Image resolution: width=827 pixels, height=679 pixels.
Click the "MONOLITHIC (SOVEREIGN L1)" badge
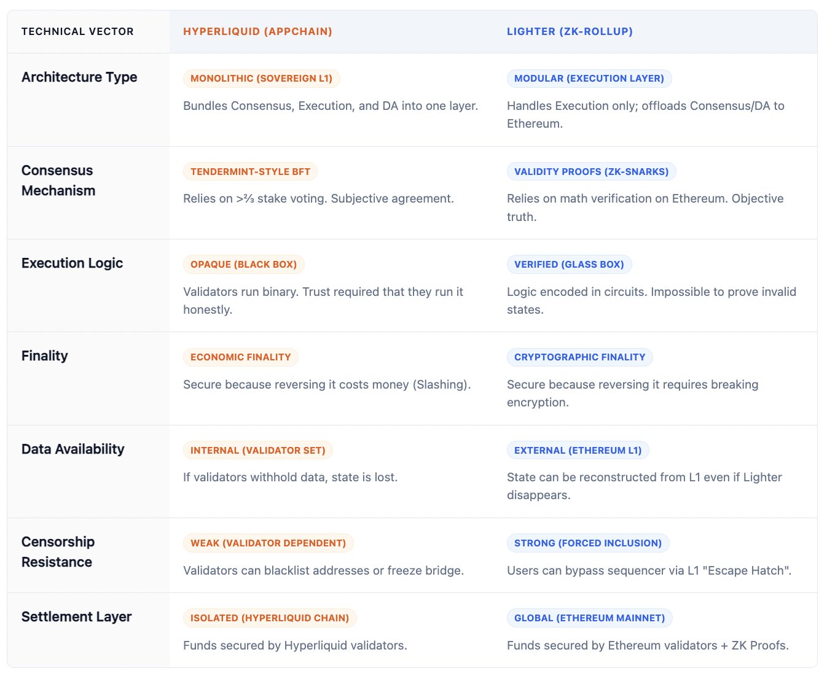coord(261,79)
